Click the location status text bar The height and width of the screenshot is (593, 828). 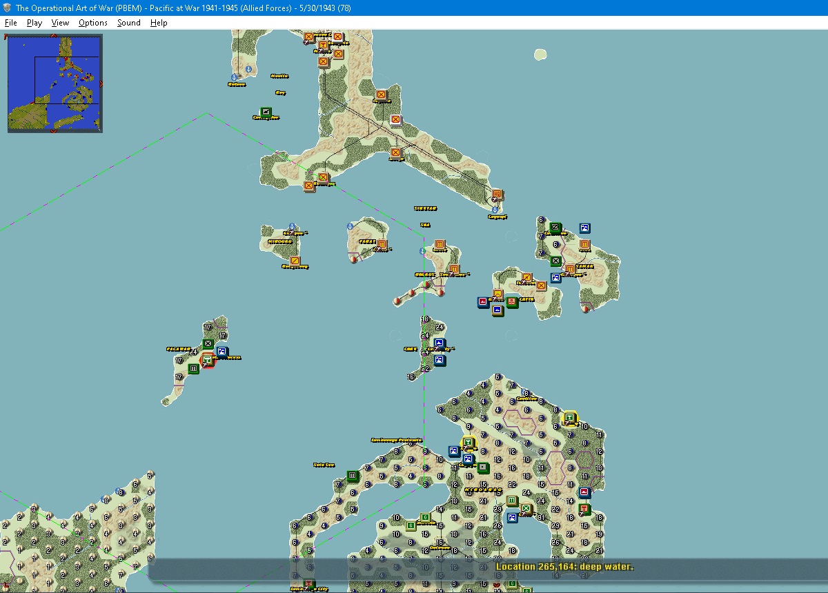(564, 567)
